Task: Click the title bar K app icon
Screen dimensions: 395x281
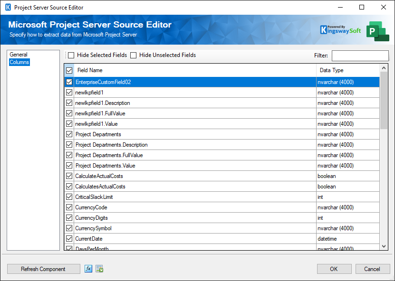Action: (8, 7)
